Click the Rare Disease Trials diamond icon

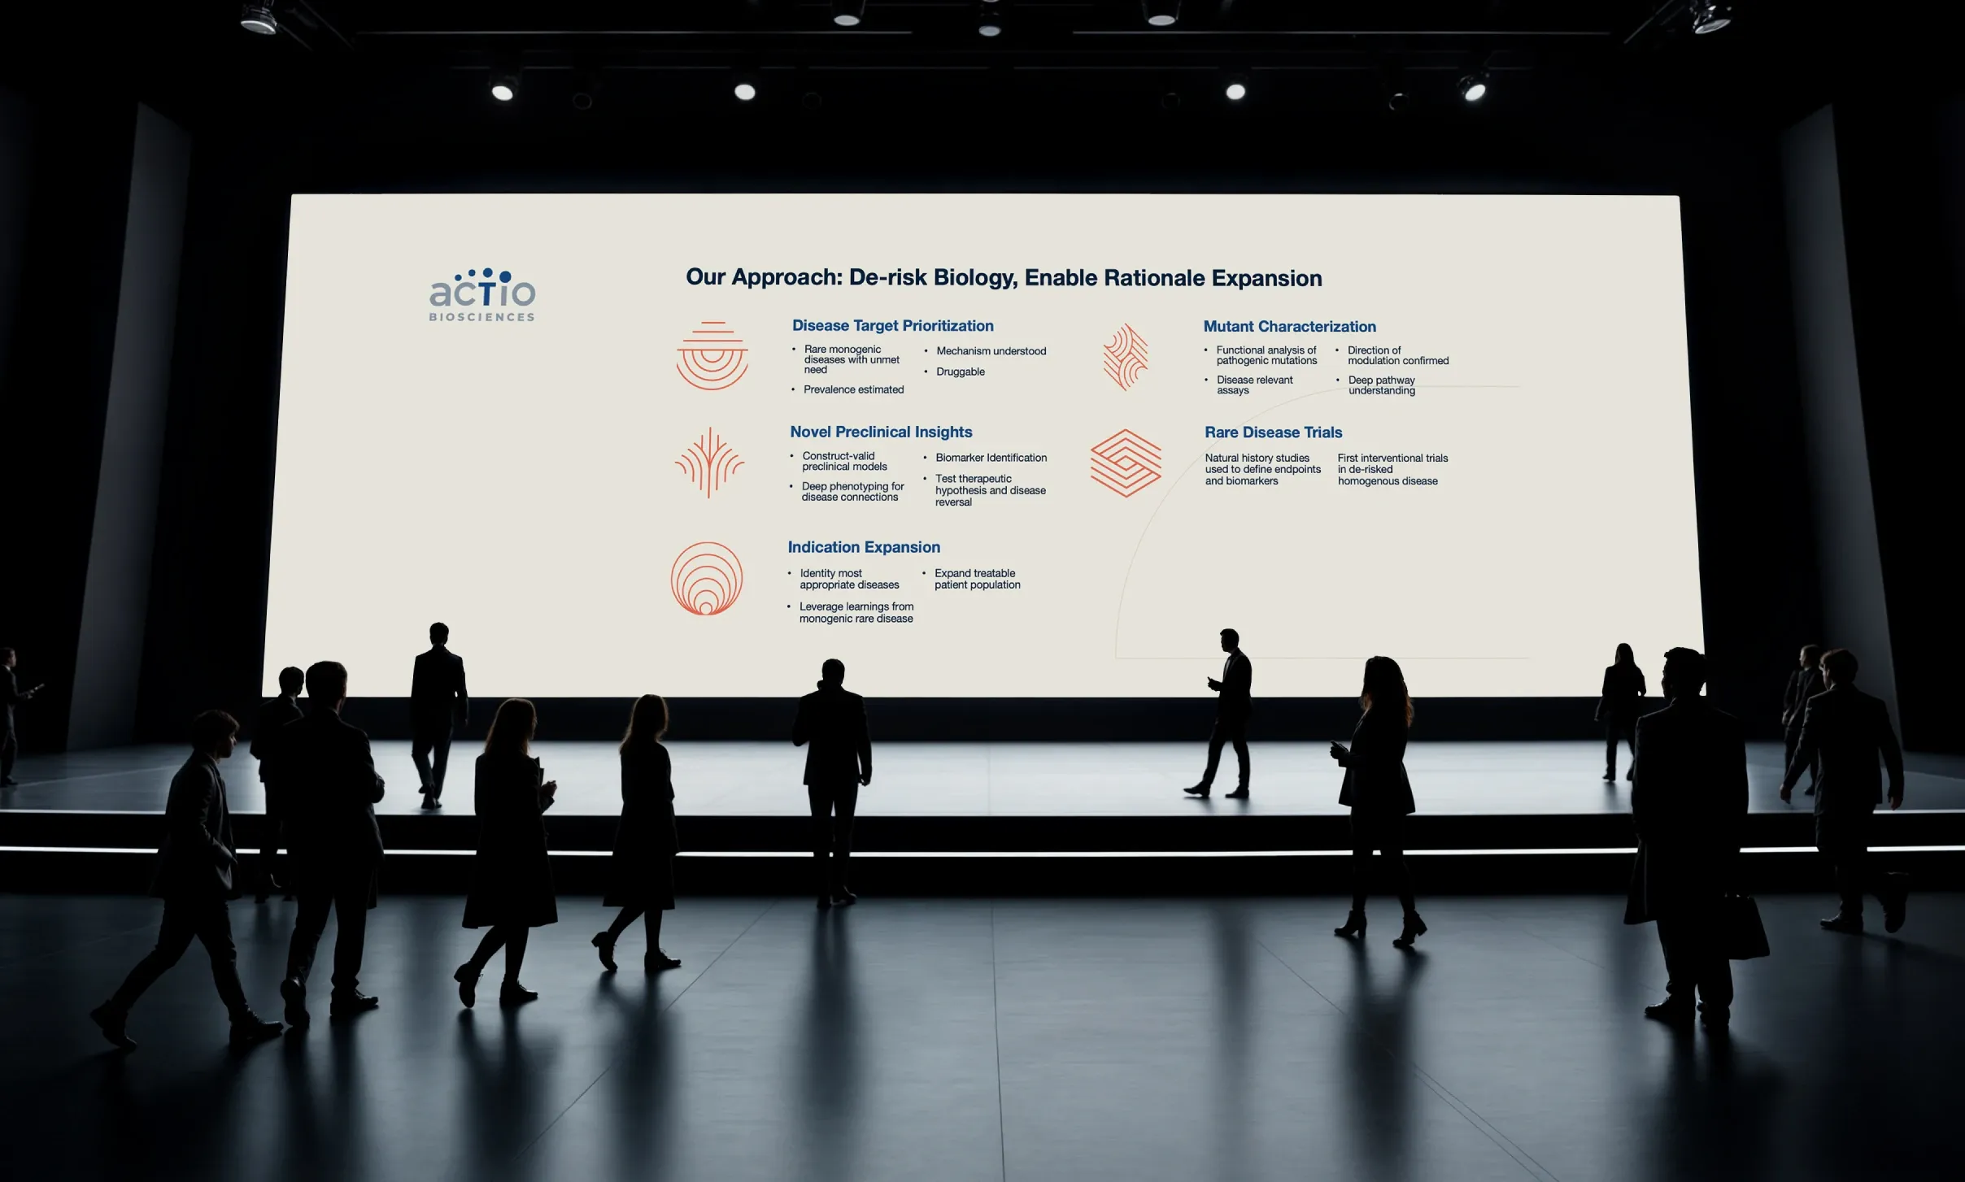(x=1126, y=463)
